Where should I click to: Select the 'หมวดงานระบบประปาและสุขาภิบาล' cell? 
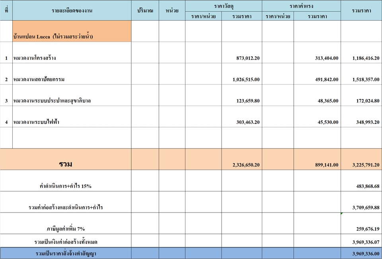[72, 95]
